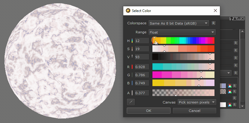Open the Colorspace dropdown

[x=179, y=23]
